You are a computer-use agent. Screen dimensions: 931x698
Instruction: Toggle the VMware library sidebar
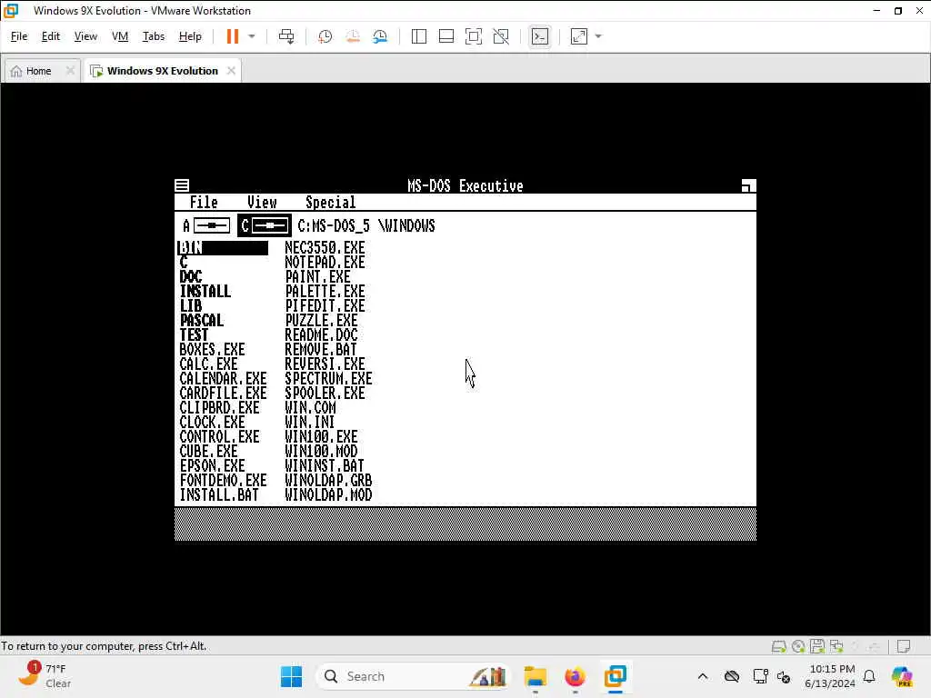pyautogui.click(x=418, y=36)
